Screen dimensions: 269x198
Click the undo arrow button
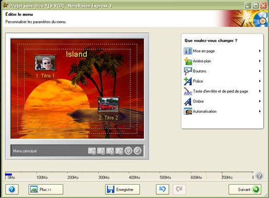coord(162,189)
